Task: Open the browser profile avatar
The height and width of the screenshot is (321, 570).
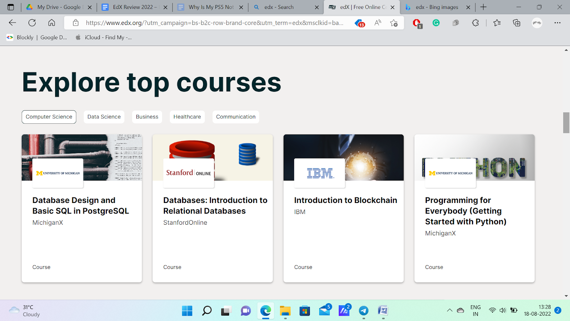Action: (x=537, y=23)
